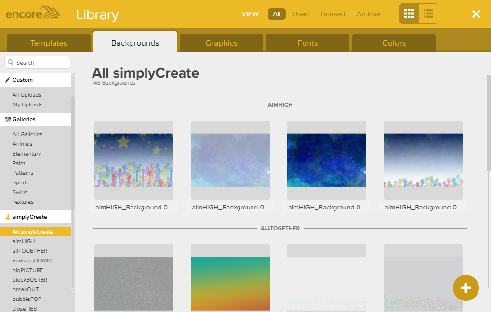Click the round plus add button
The image size is (491, 312).
point(465,288)
